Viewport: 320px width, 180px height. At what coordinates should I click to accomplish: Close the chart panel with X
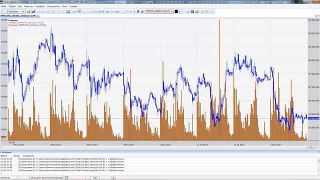point(318,16)
